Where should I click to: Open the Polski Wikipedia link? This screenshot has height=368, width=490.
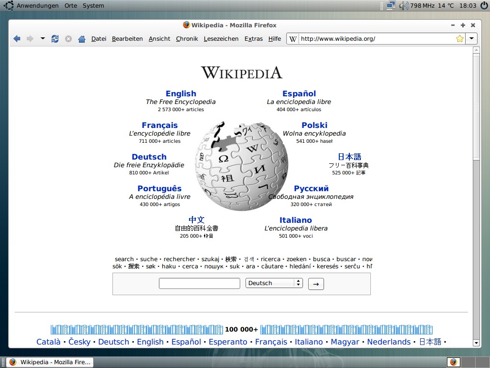pyautogui.click(x=314, y=125)
